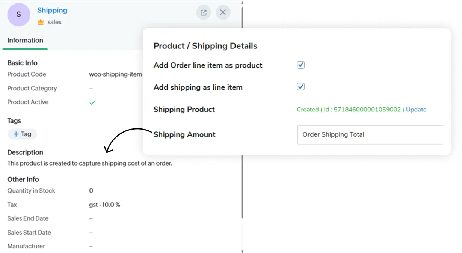Click the plus Tag button
Image resolution: width=462 pixels, height=253 pixels.
pos(22,134)
